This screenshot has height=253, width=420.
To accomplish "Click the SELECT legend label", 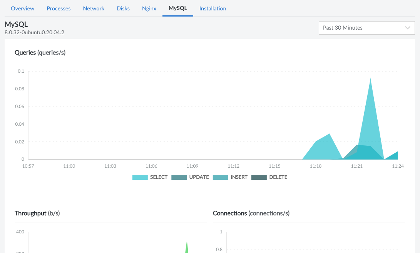I will 159,177.
